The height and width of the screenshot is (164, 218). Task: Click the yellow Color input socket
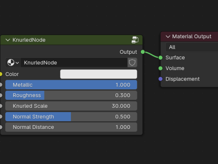pos(1,74)
